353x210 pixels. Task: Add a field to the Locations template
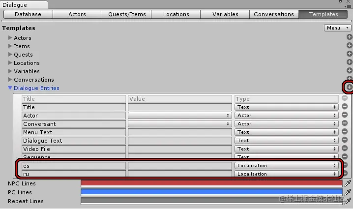click(349, 62)
